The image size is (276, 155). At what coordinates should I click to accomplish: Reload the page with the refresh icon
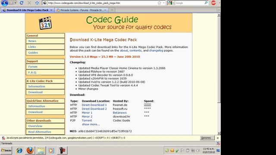point(22,3)
